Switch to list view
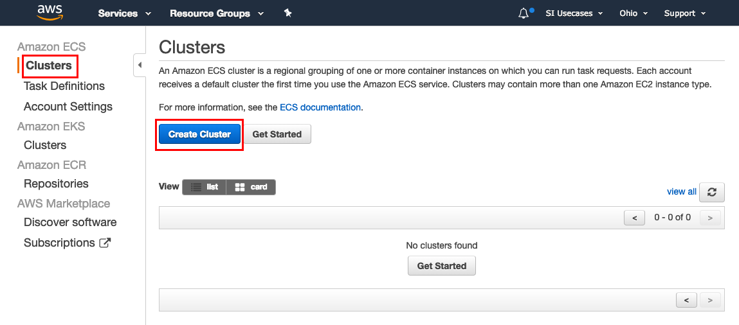Viewport: 739px width, 325px height. (204, 187)
